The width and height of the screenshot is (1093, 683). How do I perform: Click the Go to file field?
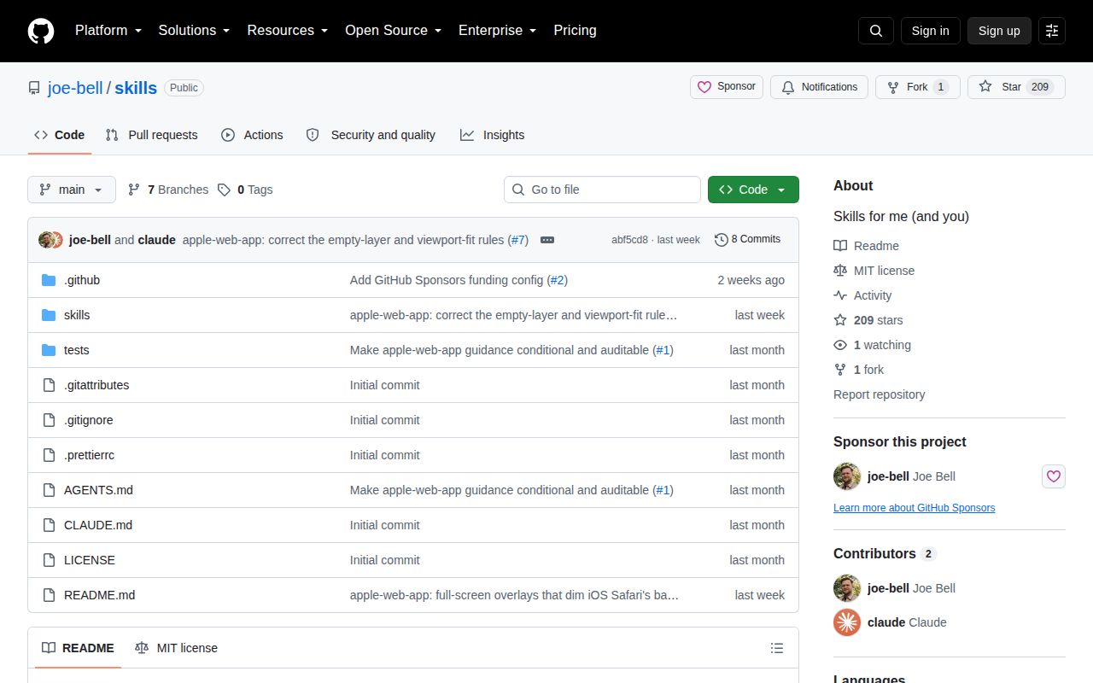[602, 190]
